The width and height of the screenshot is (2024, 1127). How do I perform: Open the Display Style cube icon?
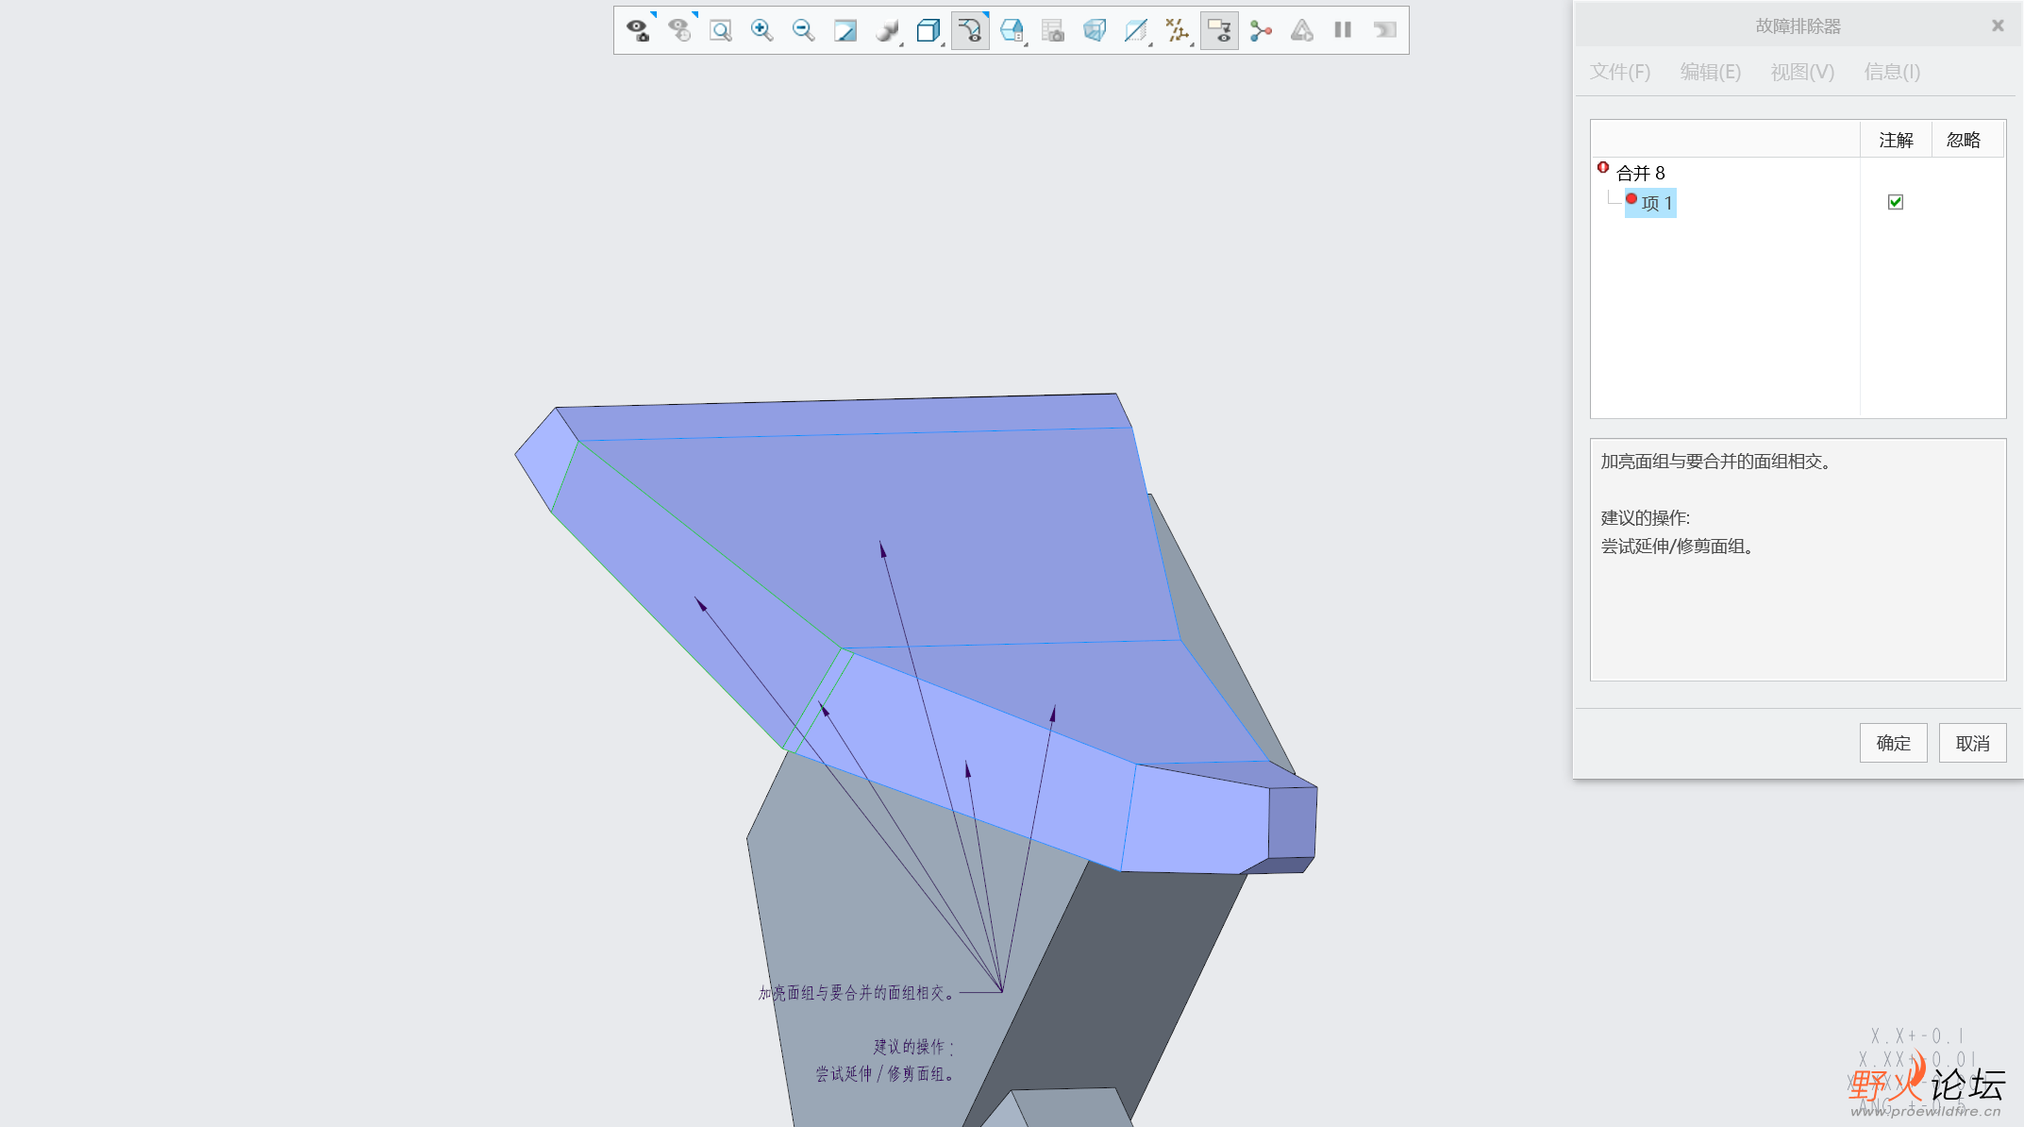928,30
